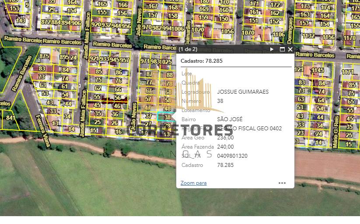
Task: Select highlighted lot 38 on map
Action: [167, 117]
